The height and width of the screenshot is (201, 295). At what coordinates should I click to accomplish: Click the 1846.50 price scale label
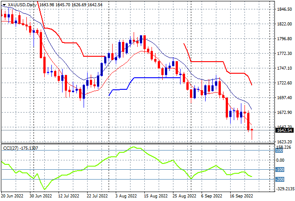tap(284, 9)
